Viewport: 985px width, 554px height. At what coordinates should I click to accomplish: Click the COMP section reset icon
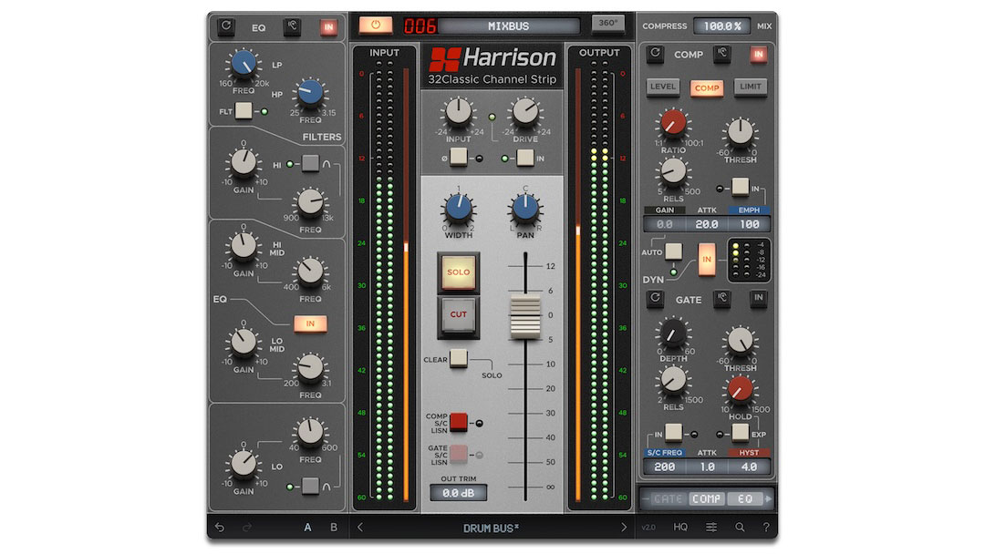[655, 54]
